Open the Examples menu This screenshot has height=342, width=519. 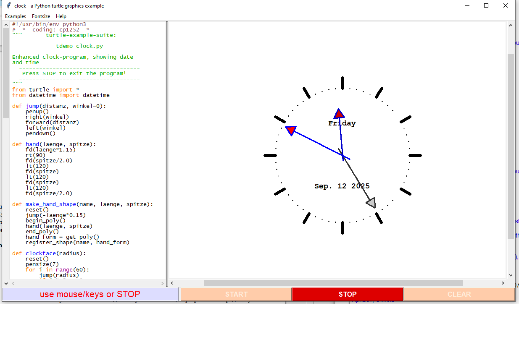[16, 16]
